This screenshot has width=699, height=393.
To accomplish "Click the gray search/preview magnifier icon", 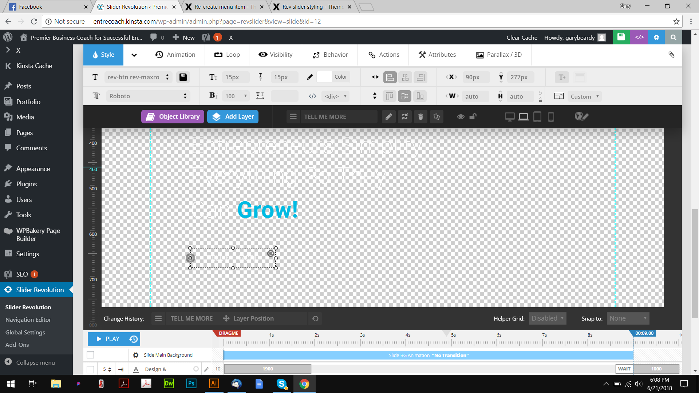I will coord(674,37).
